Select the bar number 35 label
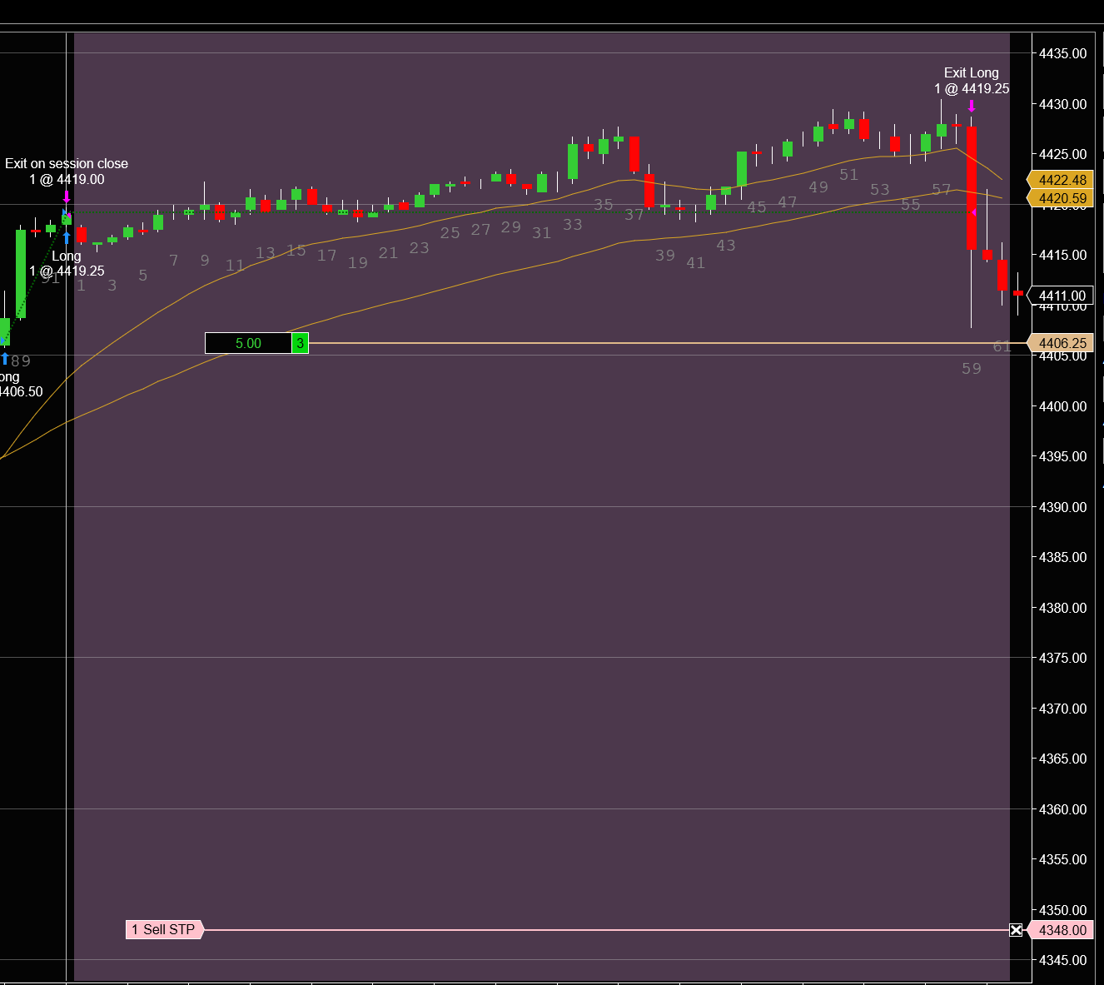The image size is (1104, 985). point(604,204)
